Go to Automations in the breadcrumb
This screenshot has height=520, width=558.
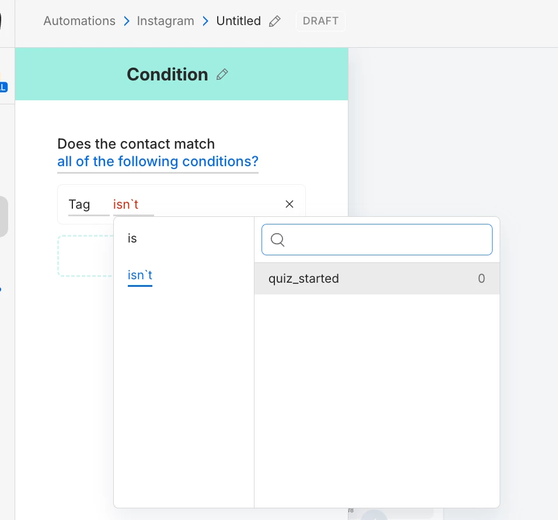click(x=79, y=21)
